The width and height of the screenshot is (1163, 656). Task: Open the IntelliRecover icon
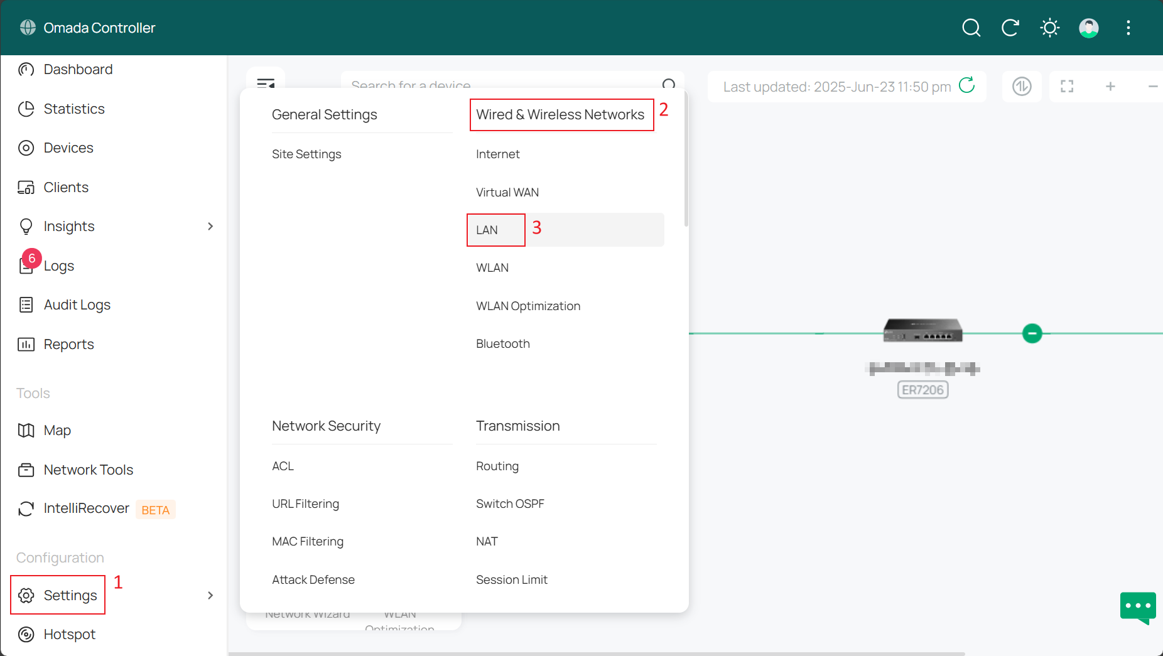click(x=26, y=508)
